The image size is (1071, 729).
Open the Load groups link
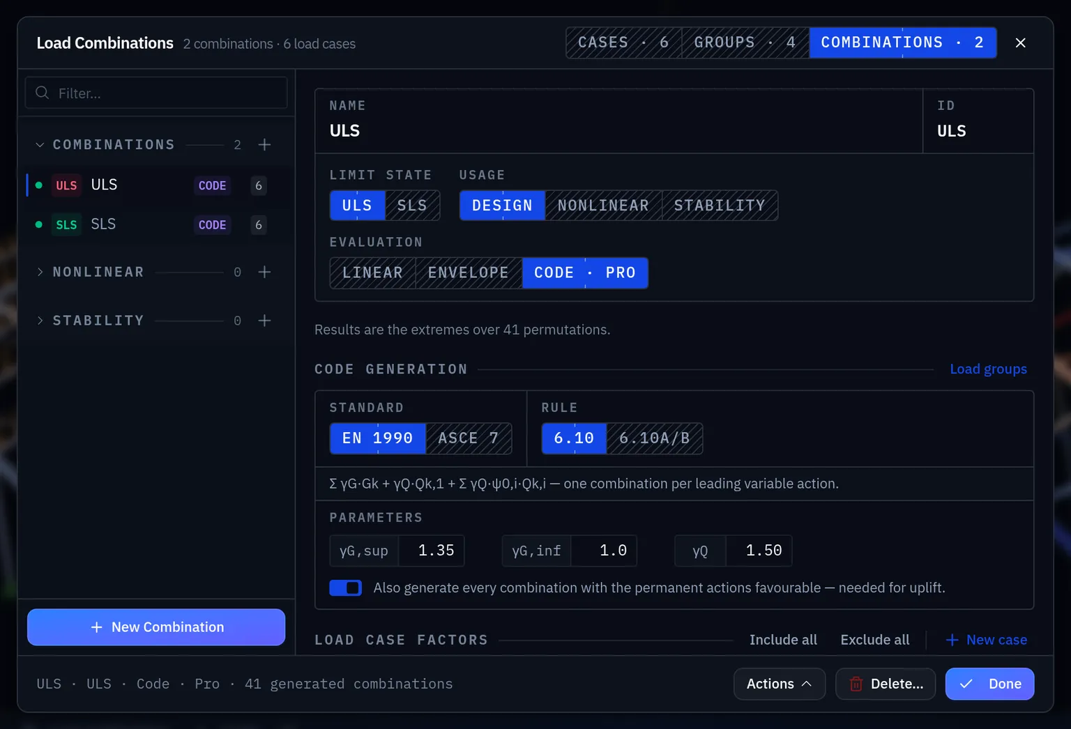tap(988, 369)
